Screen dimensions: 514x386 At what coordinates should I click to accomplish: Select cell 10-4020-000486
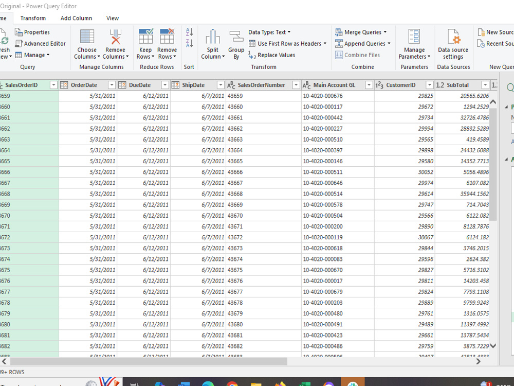338,346
